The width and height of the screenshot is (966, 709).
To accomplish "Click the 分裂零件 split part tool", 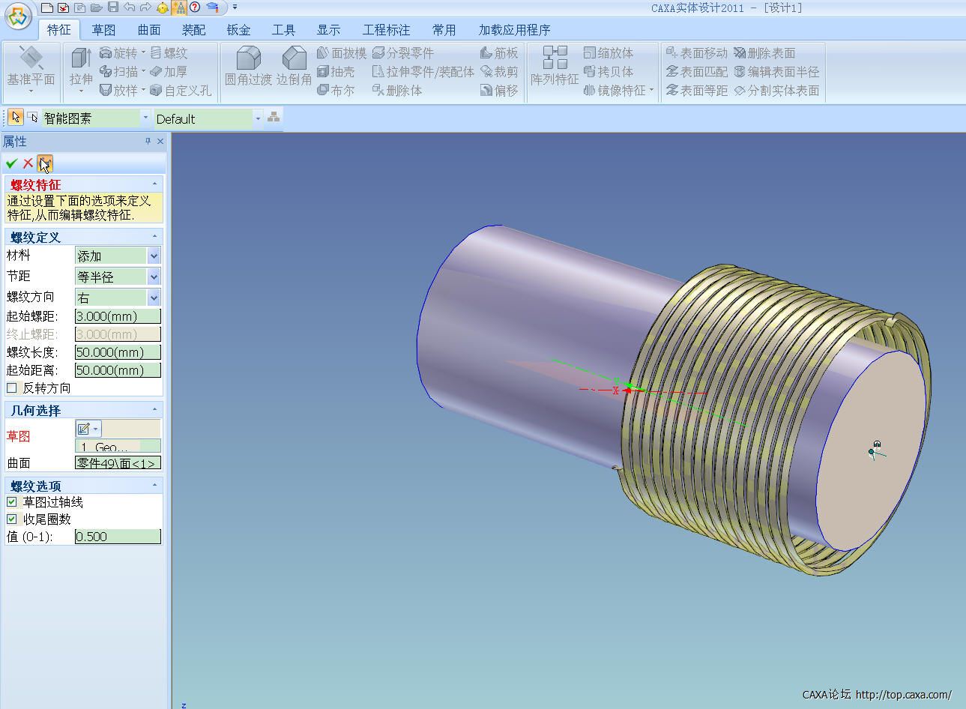I will [404, 53].
